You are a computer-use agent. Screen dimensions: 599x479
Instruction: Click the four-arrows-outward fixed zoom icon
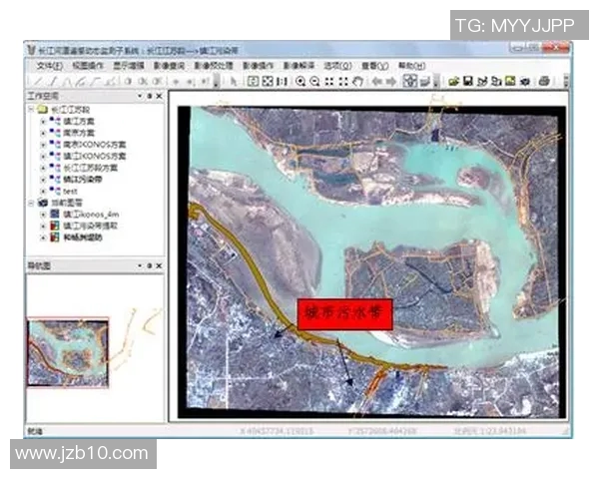tap(343, 81)
